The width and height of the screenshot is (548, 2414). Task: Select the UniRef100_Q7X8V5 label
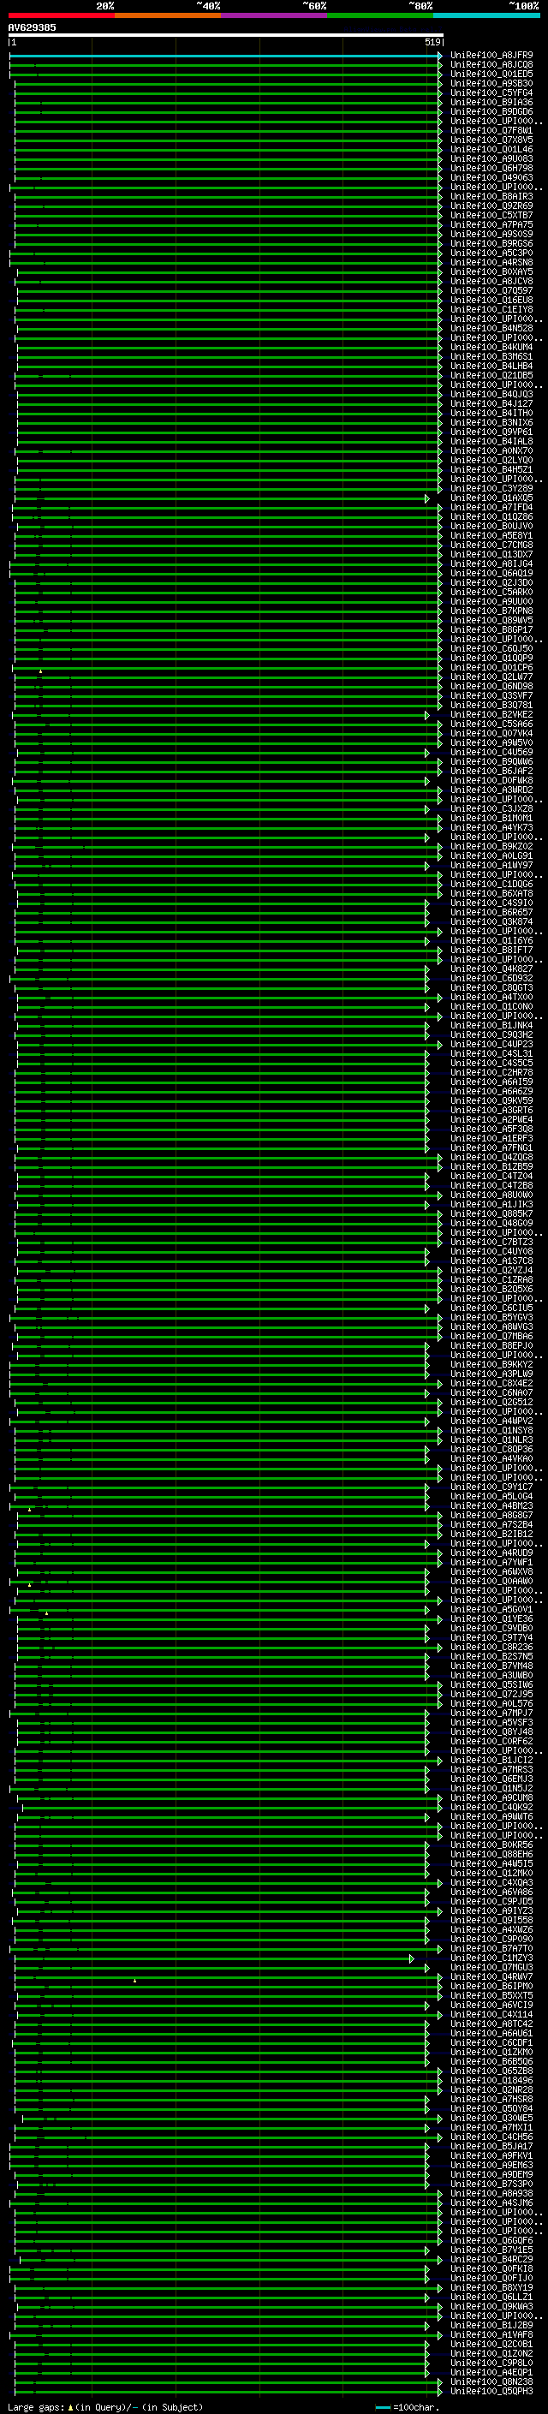click(x=491, y=140)
